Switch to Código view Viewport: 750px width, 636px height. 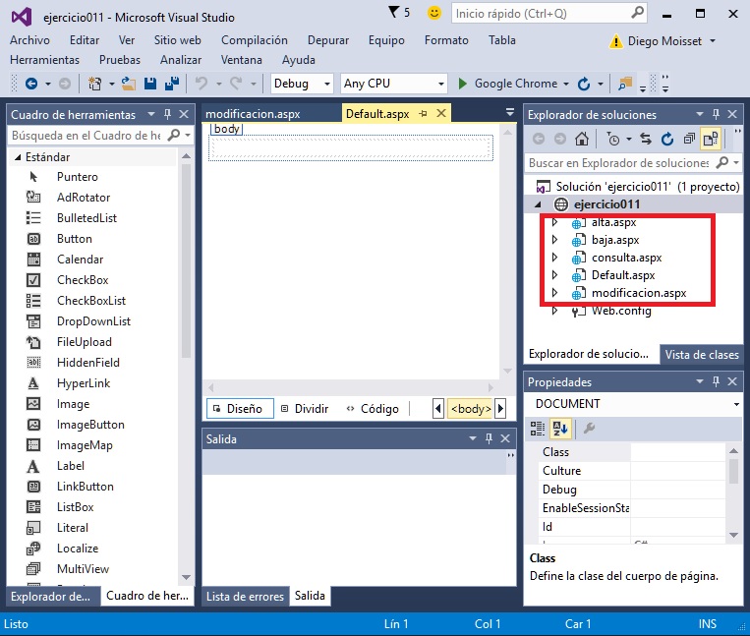click(x=373, y=409)
